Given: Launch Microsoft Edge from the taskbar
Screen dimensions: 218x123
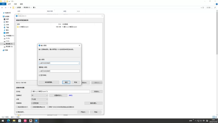Looking at the screenshot, I should point(8,121).
